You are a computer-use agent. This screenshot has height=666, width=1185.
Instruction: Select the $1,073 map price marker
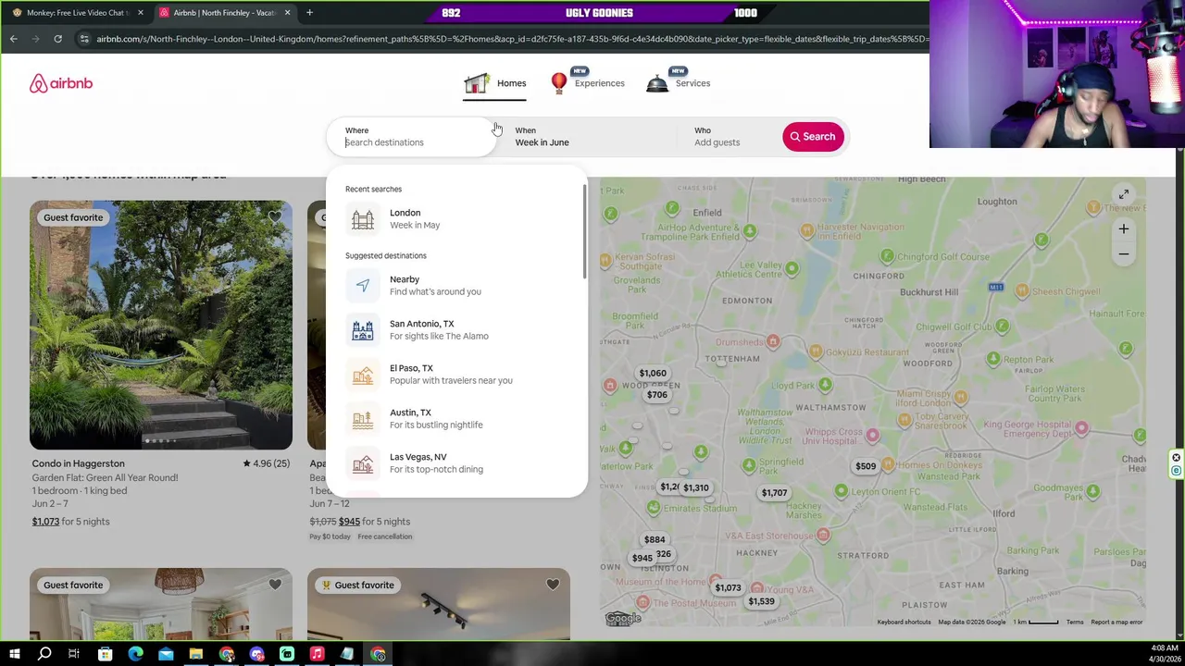point(728,588)
